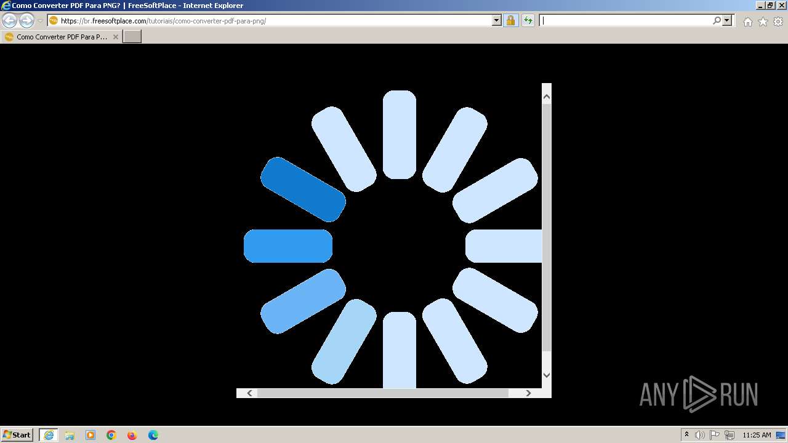788x443 pixels.
Task: Click the freesoftplace URL address field
Action: tap(275, 20)
